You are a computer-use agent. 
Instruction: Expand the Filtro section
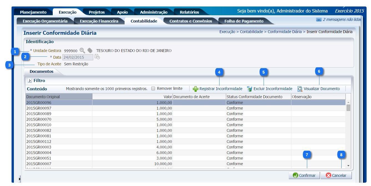[30, 81]
